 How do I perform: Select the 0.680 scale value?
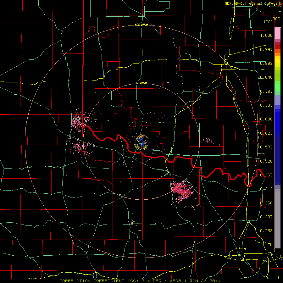coord(266,119)
